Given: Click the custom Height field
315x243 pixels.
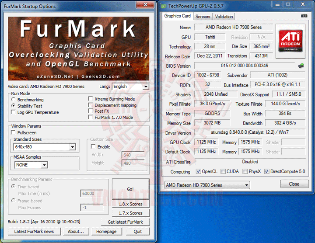Looking at the screenshot, I should click(x=133, y=163).
